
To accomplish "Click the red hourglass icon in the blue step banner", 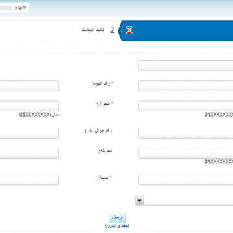I will pos(129,30).
